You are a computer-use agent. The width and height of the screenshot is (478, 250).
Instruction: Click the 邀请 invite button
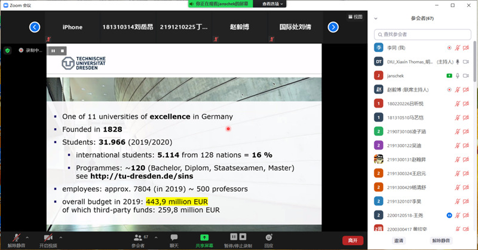pos(399,240)
